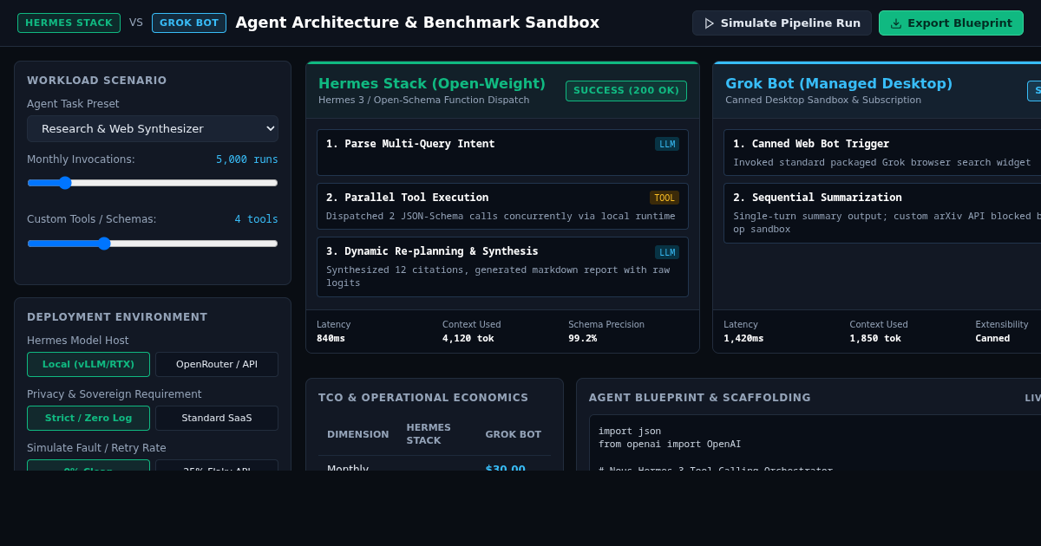Click the GROK BOT column header in TCO table
Viewport: 1041px width, 546px height.
click(x=513, y=435)
